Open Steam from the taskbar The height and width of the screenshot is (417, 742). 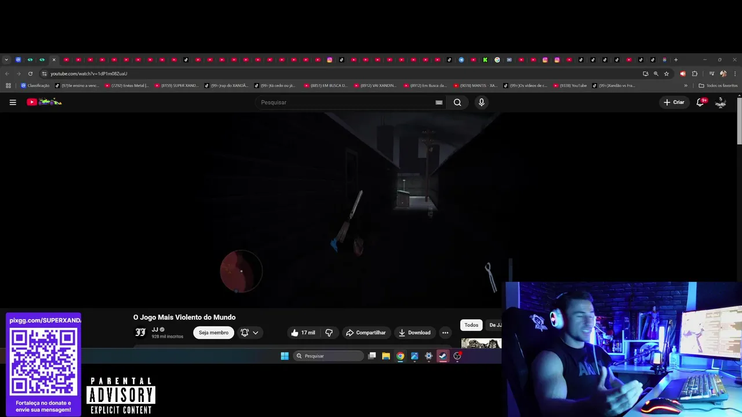[x=443, y=356]
